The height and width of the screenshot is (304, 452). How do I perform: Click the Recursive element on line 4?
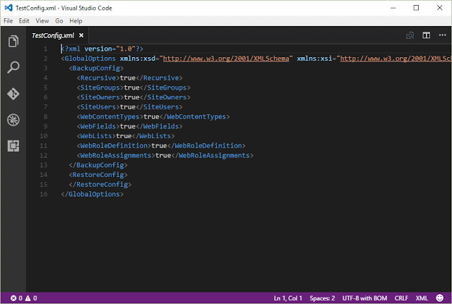pyautogui.click(x=129, y=78)
